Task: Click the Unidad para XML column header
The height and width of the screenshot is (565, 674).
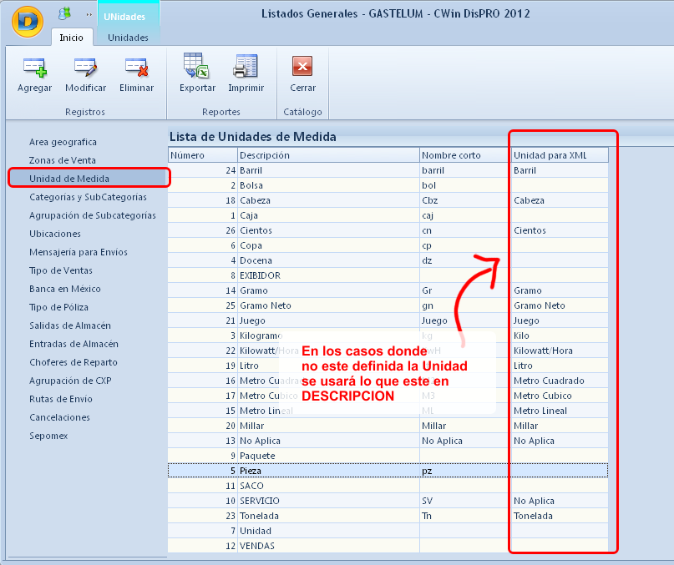Action: tap(560, 155)
